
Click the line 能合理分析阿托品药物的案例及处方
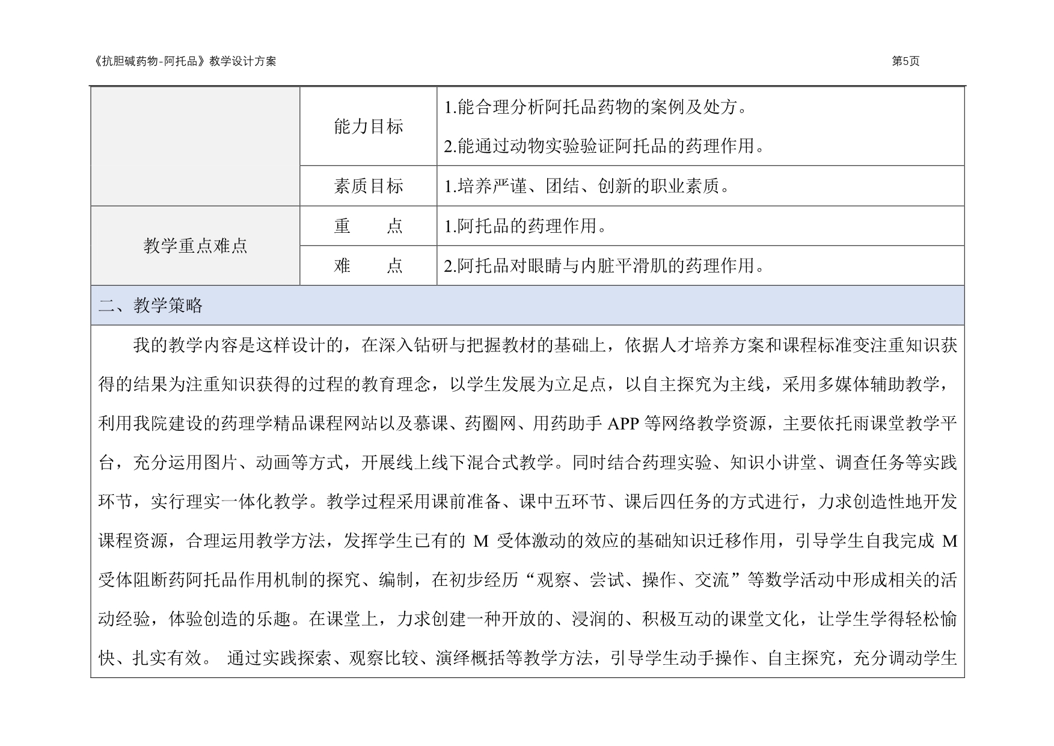click(596, 108)
